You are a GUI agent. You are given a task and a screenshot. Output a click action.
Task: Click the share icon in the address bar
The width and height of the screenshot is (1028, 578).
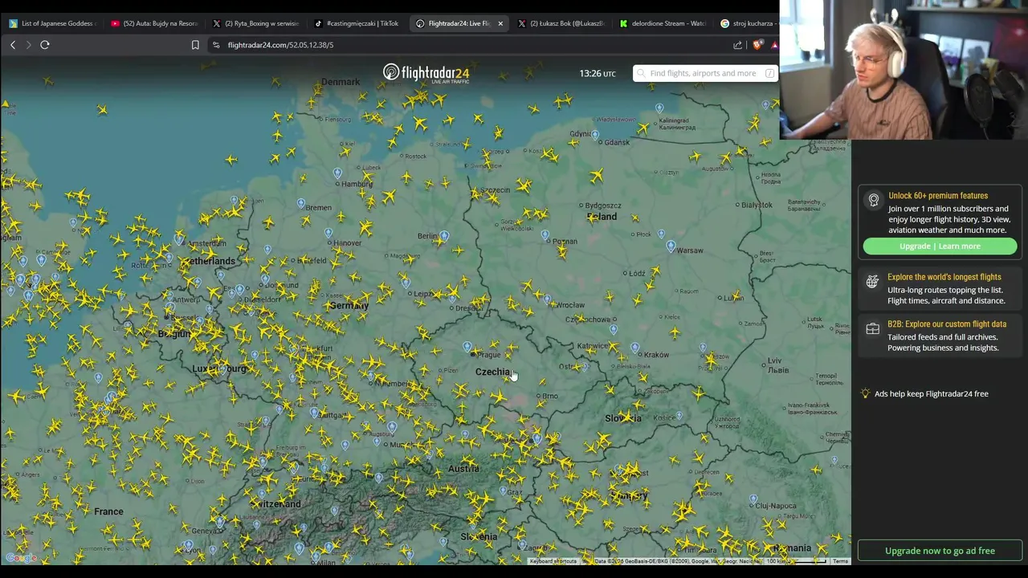pos(738,45)
